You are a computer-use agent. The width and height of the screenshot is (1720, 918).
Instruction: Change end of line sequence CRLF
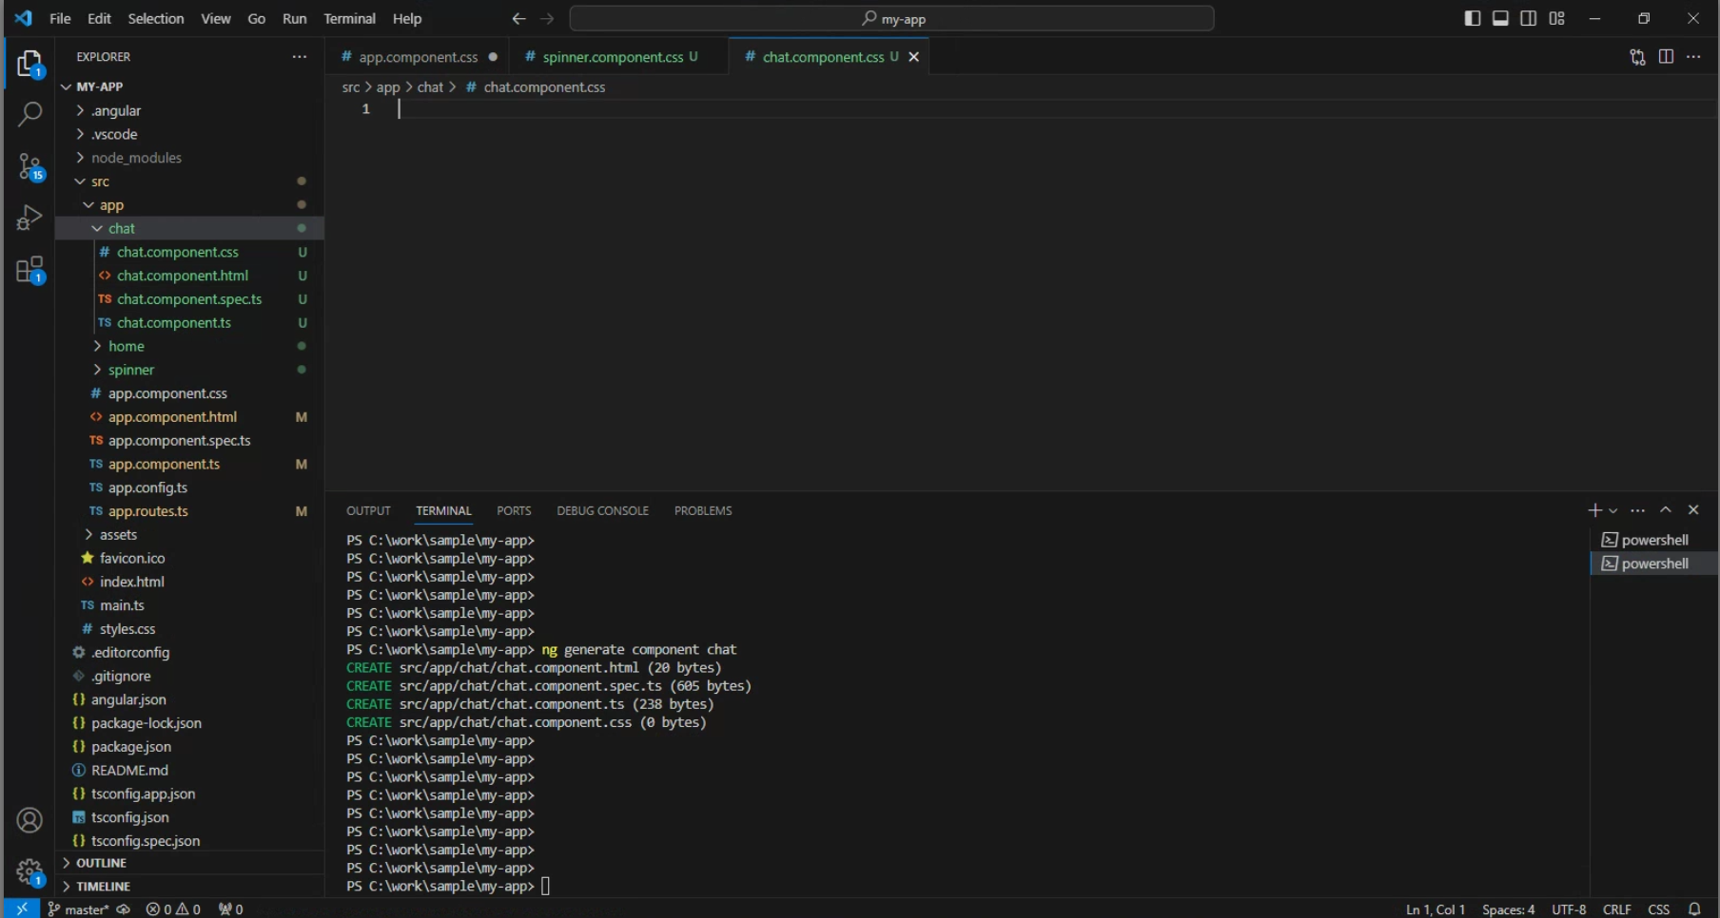tap(1616, 909)
